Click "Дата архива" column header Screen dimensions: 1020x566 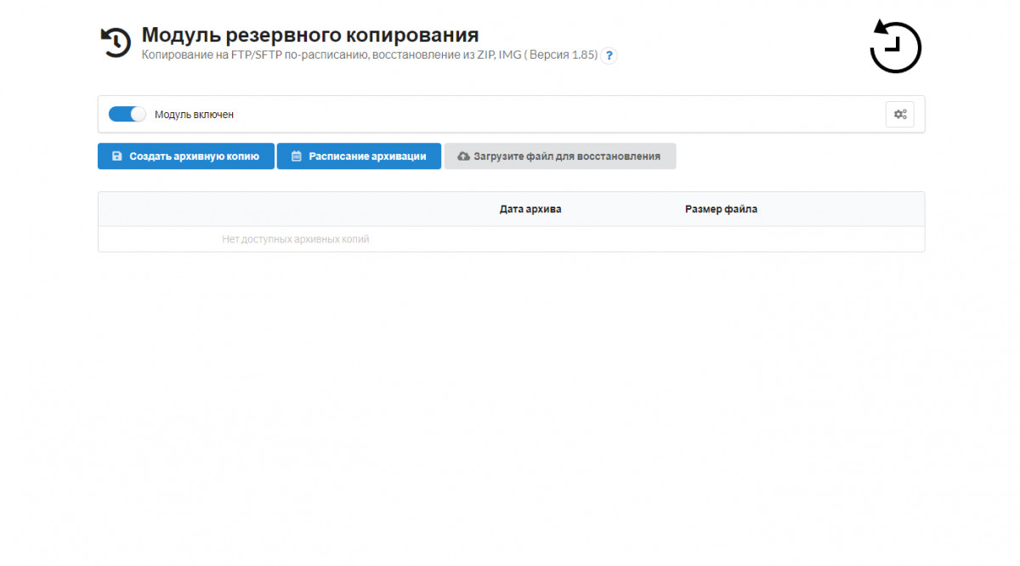[x=530, y=209]
